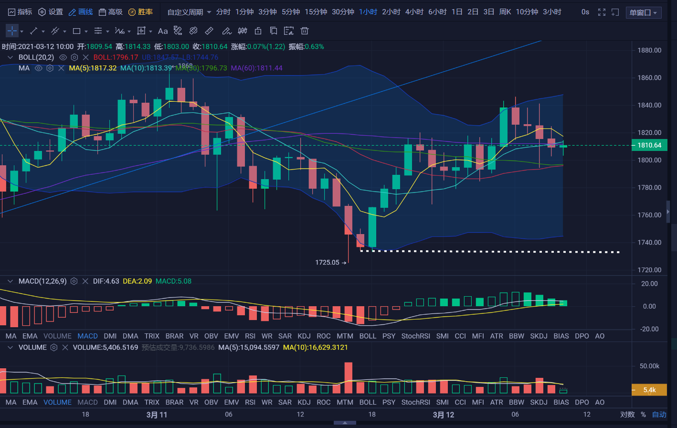
Task: Click the lock drawings icon
Action: [258, 31]
